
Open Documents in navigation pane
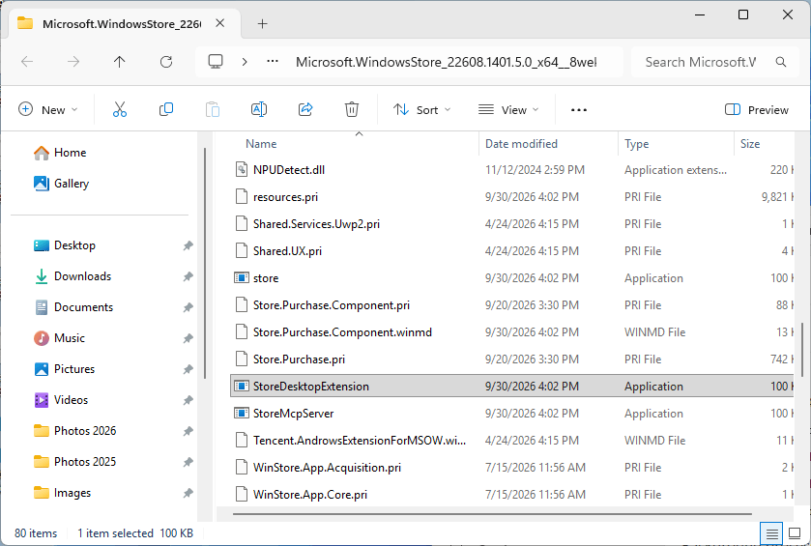pyautogui.click(x=73, y=307)
